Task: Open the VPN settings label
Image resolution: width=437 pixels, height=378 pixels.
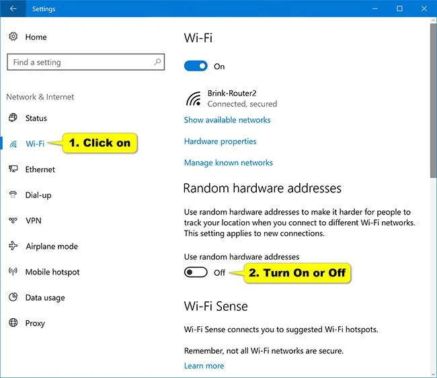Action: (34, 221)
